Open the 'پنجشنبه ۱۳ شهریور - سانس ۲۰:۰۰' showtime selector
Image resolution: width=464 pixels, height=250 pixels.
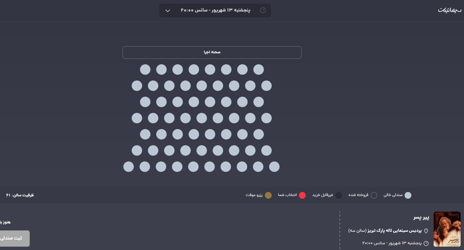(x=215, y=10)
